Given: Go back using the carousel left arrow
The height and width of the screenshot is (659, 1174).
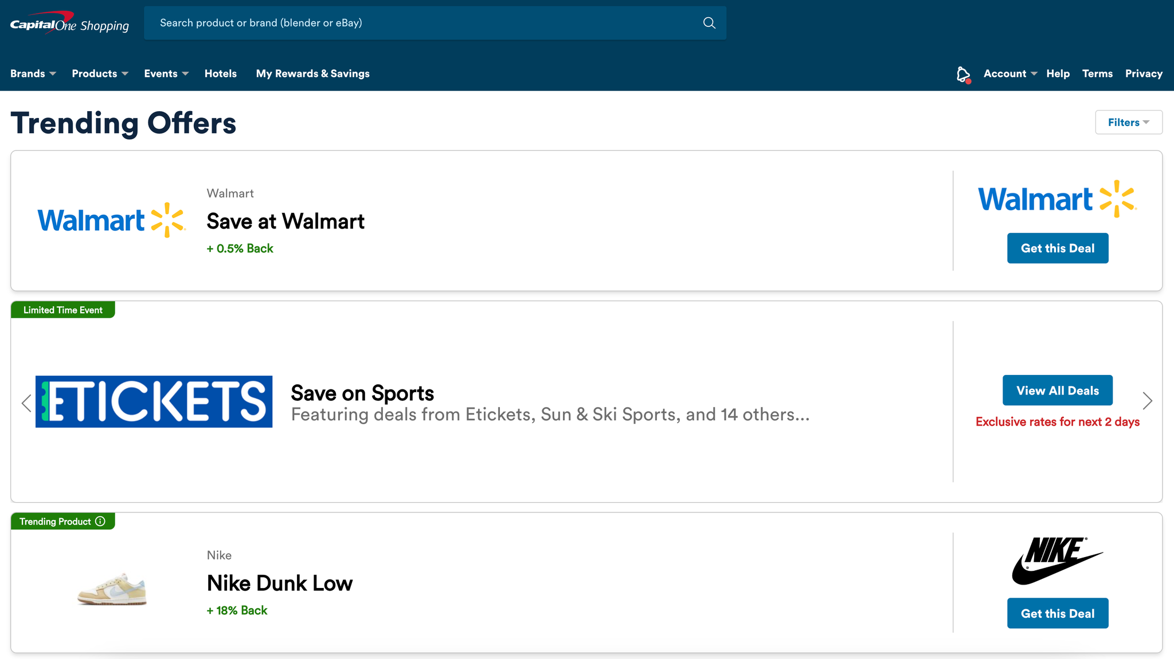Looking at the screenshot, I should [x=26, y=402].
